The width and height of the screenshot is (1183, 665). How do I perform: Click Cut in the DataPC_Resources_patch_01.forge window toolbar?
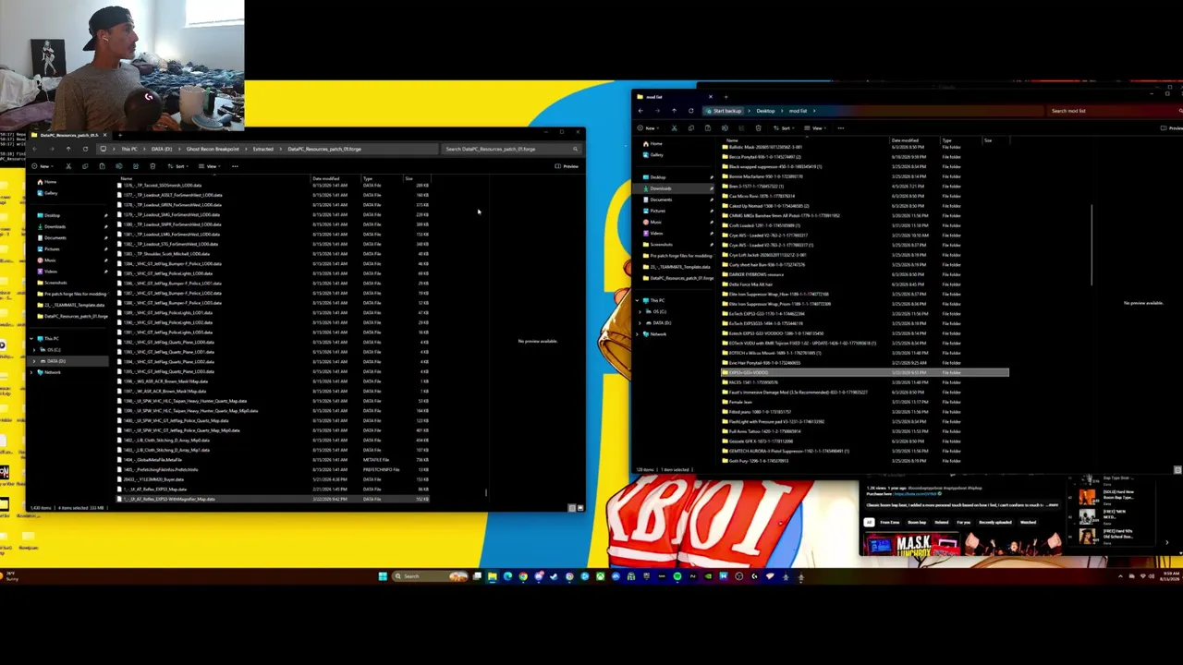(x=68, y=166)
